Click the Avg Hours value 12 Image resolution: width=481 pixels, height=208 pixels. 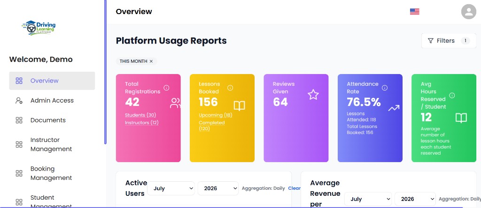pos(427,118)
